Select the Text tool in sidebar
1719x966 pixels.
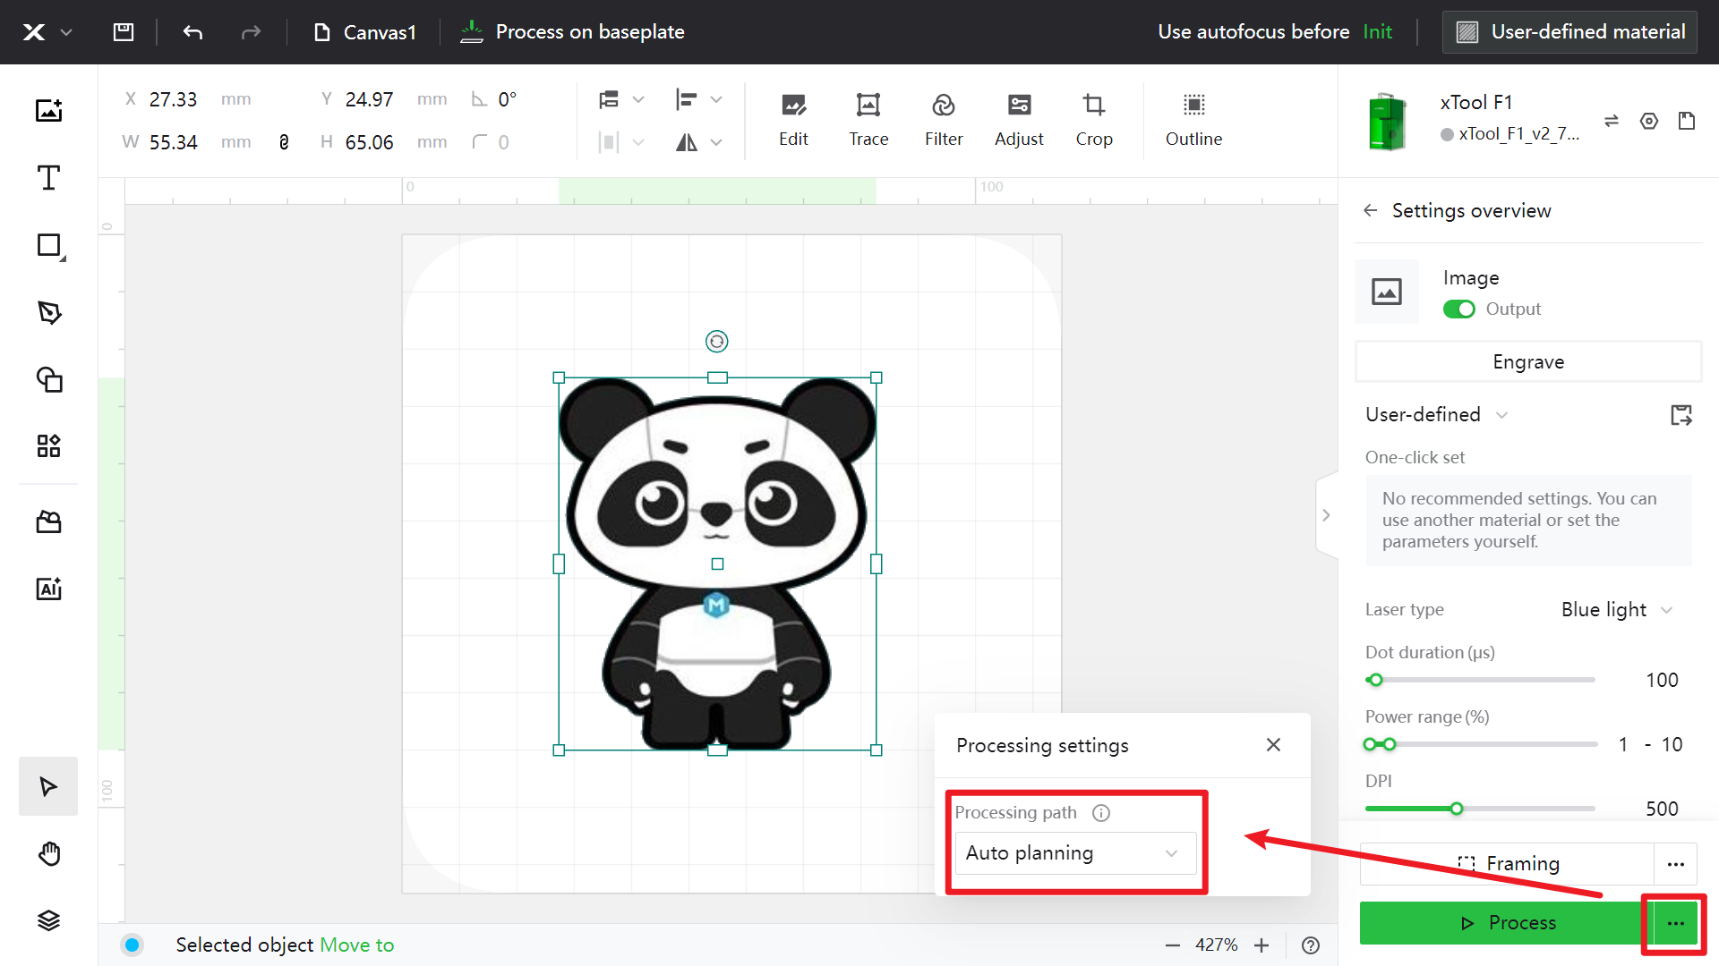48,178
